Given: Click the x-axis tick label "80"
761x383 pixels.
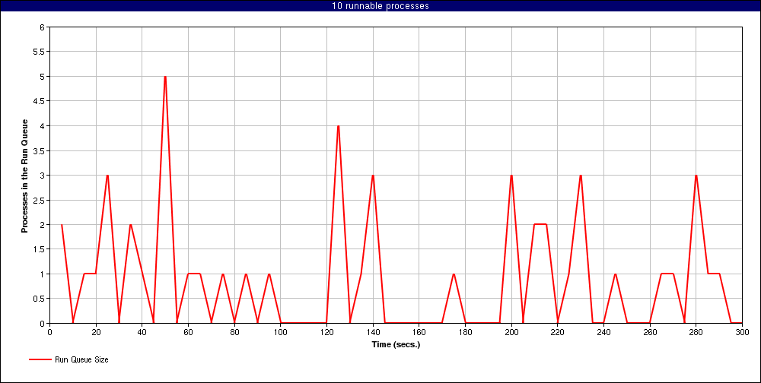Looking at the screenshot, I should 234,333.
